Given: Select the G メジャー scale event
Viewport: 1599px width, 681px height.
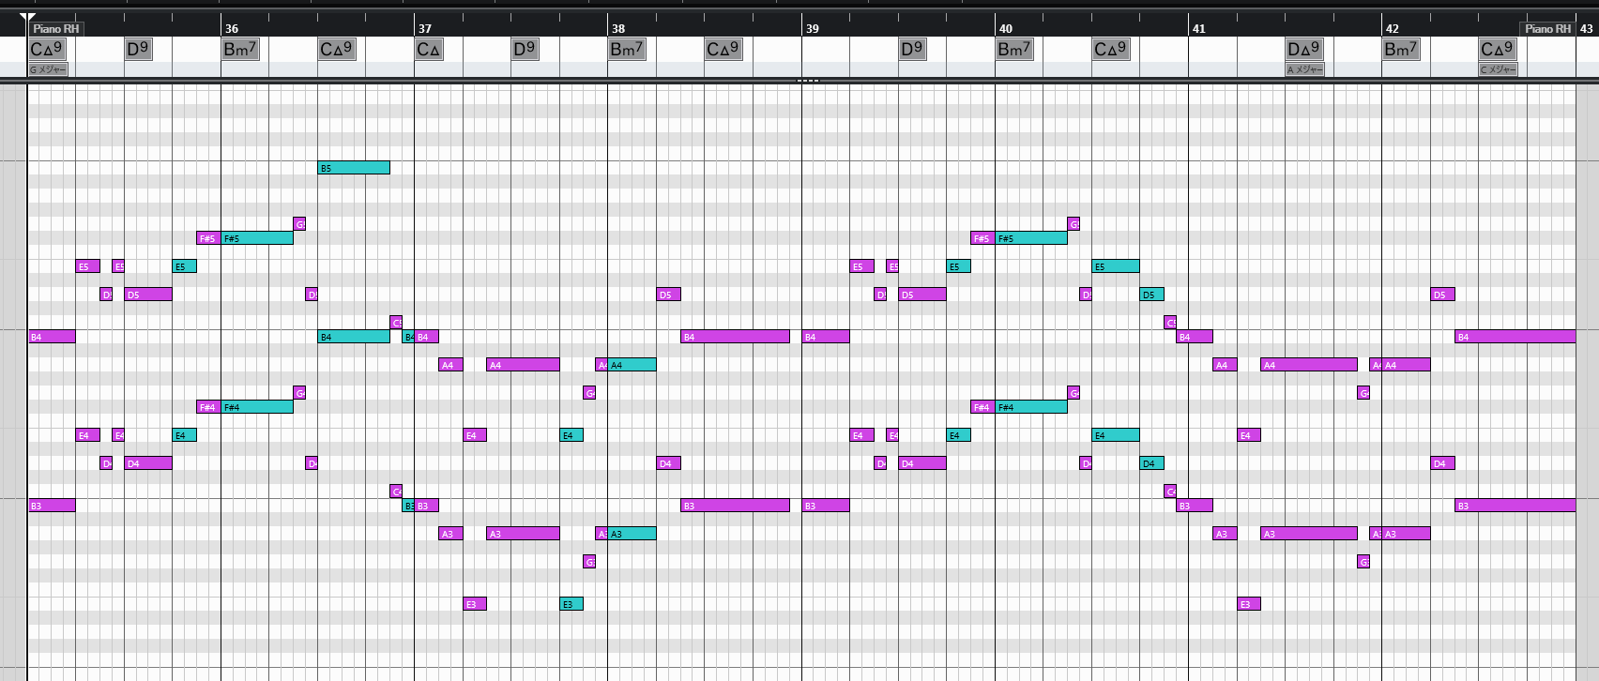Looking at the screenshot, I should 48,69.
